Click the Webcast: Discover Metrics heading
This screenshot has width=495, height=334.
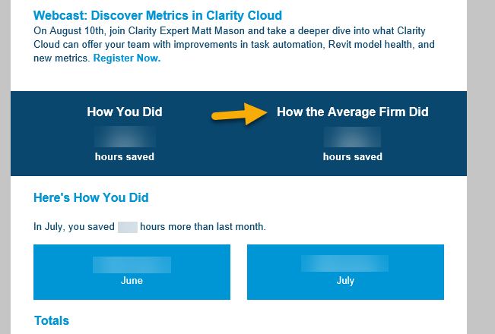point(157,15)
